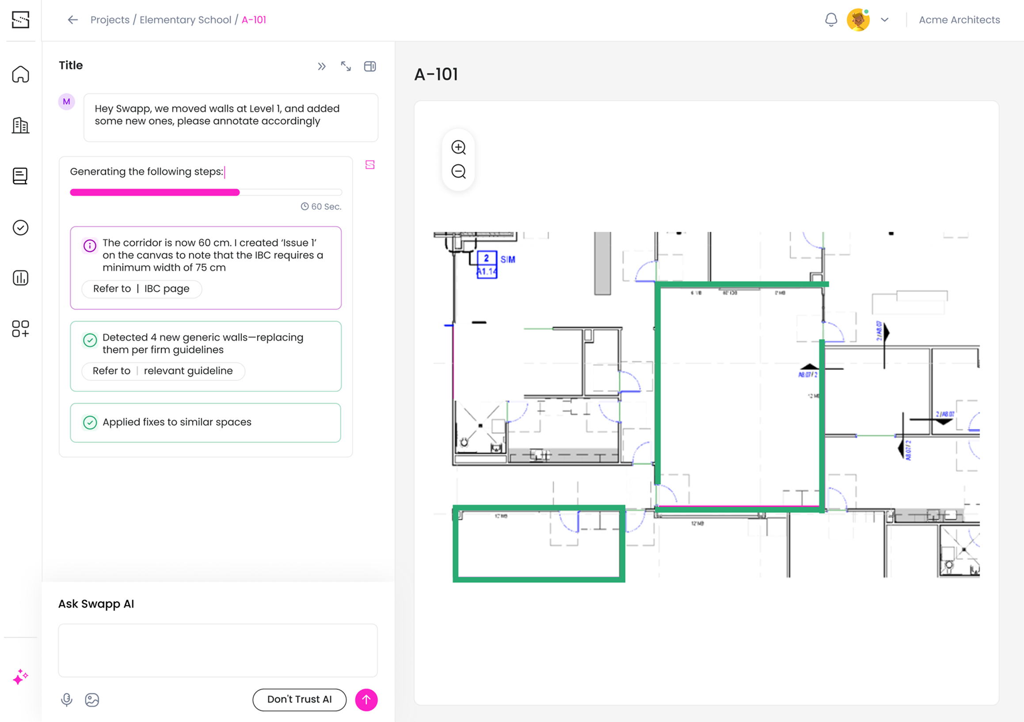The width and height of the screenshot is (1024, 722).
Task: Click the 60 Sec. timer label
Action: 321,206
